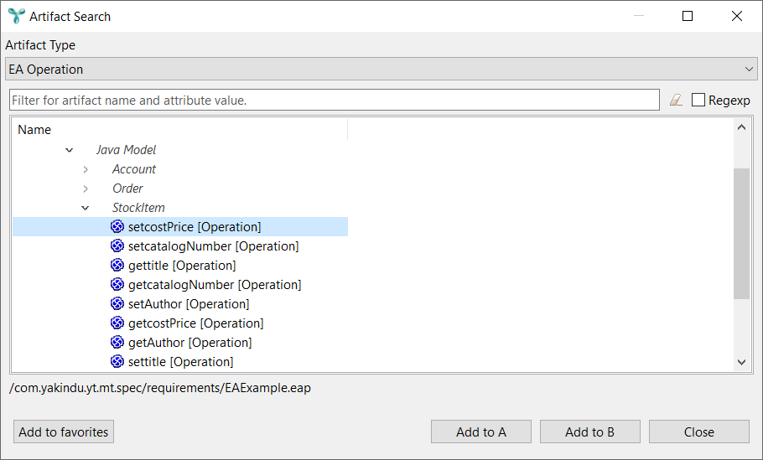Click the Add to favorites button
Image resolution: width=763 pixels, height=460 pixels.
(64, 432)
